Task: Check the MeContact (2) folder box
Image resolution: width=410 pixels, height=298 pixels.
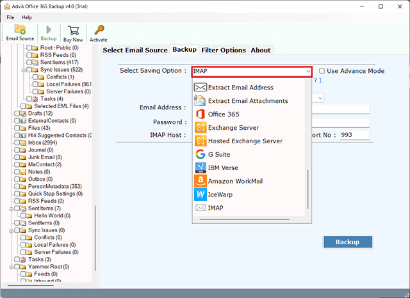Action: click(x=17, y=164)
